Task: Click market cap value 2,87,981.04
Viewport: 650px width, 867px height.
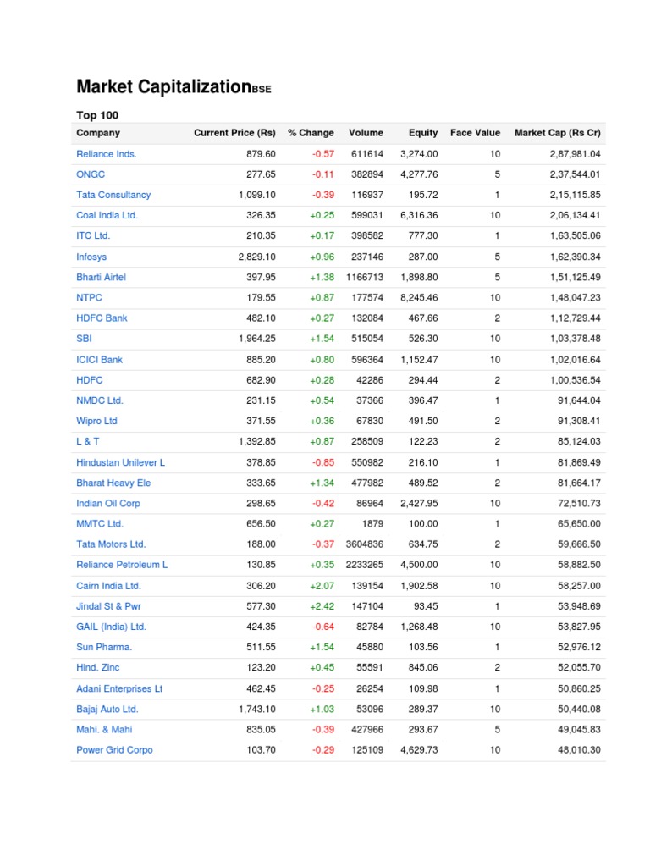Action: point(575,154)
